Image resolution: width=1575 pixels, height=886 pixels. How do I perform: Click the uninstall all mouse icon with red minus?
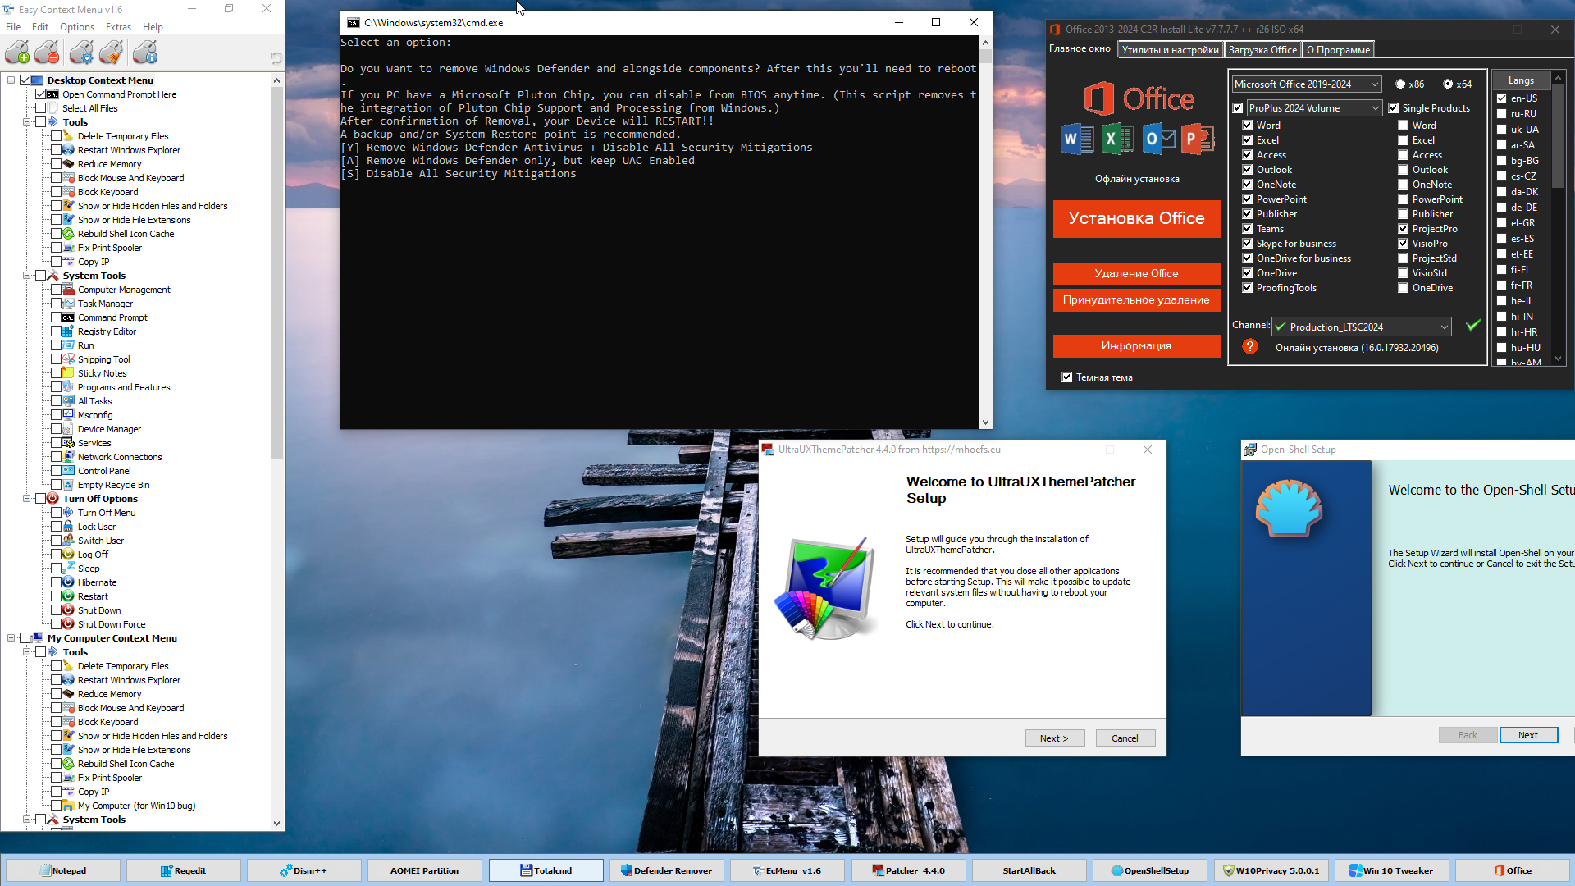pyautogui.click(x=48, y=53)
